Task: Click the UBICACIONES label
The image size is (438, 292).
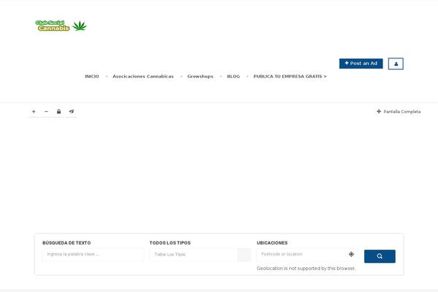Action: pos(272,243)
